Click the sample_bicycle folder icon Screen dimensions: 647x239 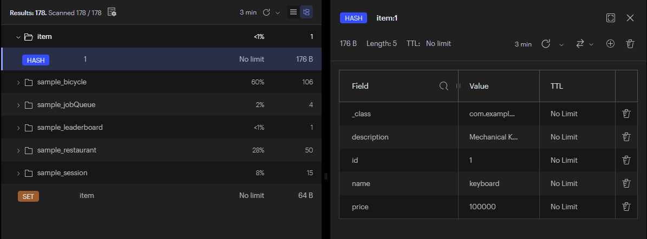(29, 82)
